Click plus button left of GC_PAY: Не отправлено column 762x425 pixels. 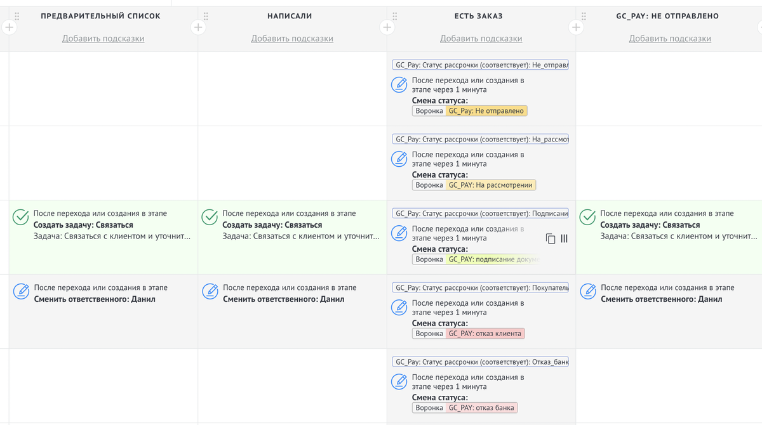tap(575, 27)
